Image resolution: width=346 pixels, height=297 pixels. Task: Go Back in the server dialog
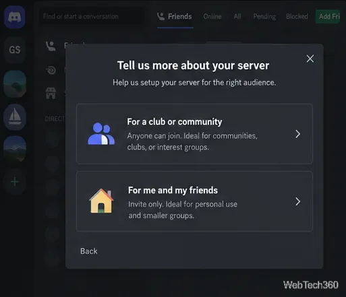pos(89,251)
